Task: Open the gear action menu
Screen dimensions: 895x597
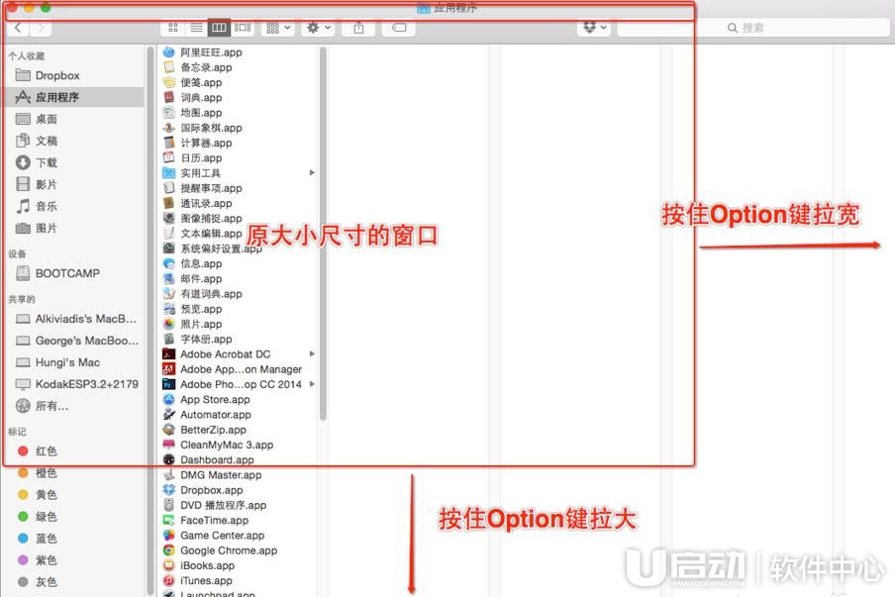Action: pos(319,28)
